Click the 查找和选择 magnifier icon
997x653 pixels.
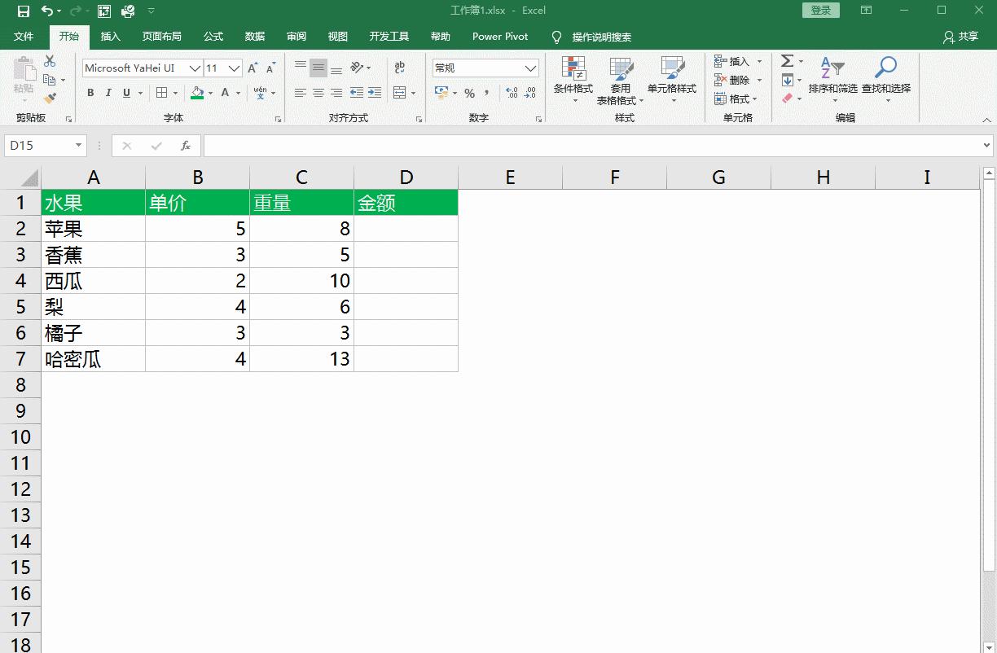tap(885, 68)
